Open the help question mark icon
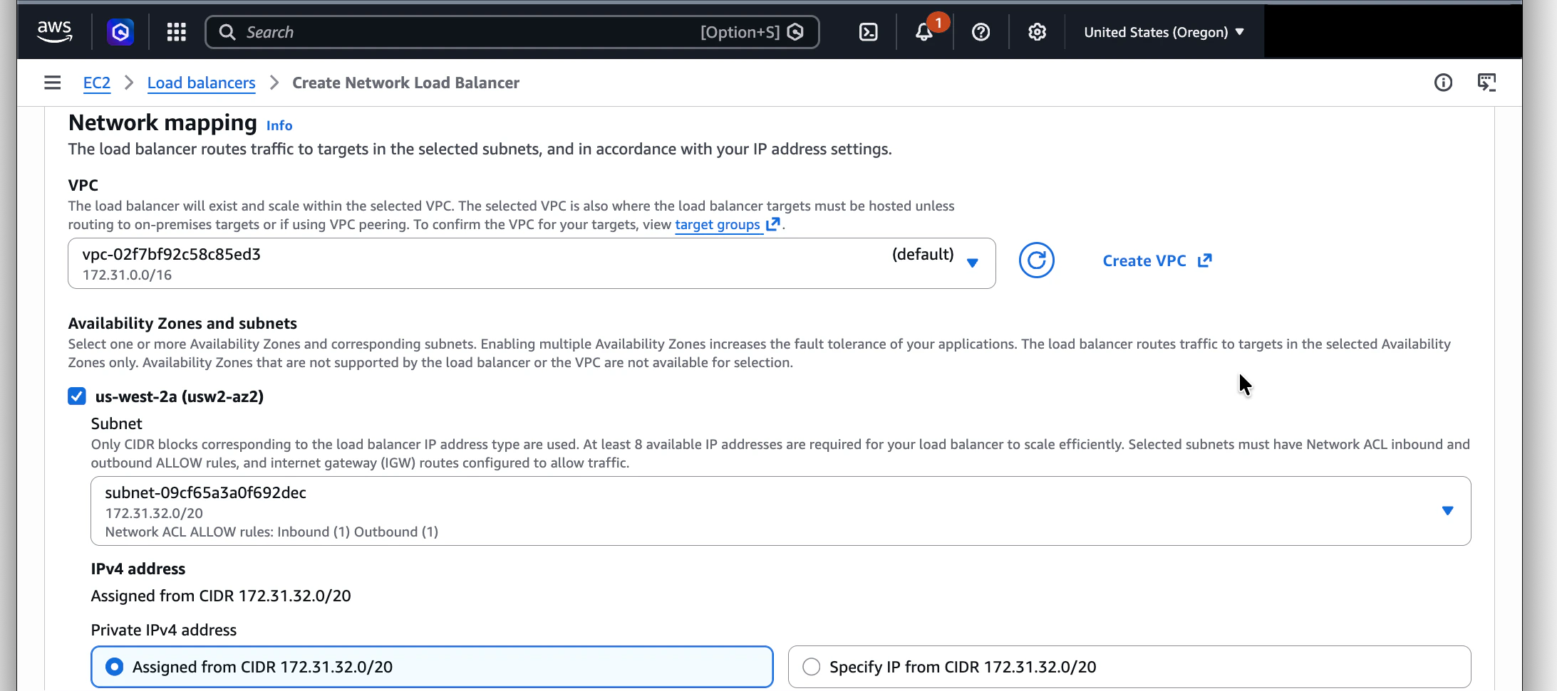The image size is (1557, 691). click(x=981, y=31)
